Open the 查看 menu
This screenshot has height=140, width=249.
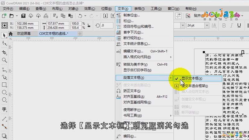(41, 9)
